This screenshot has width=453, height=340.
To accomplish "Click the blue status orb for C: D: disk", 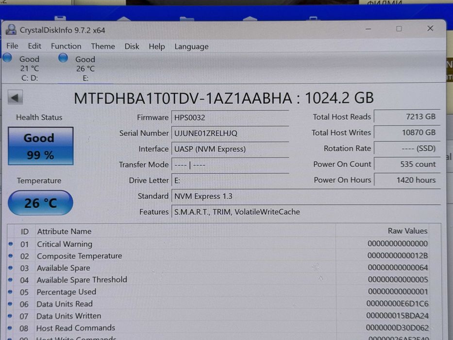I will (x=7, y=58).
